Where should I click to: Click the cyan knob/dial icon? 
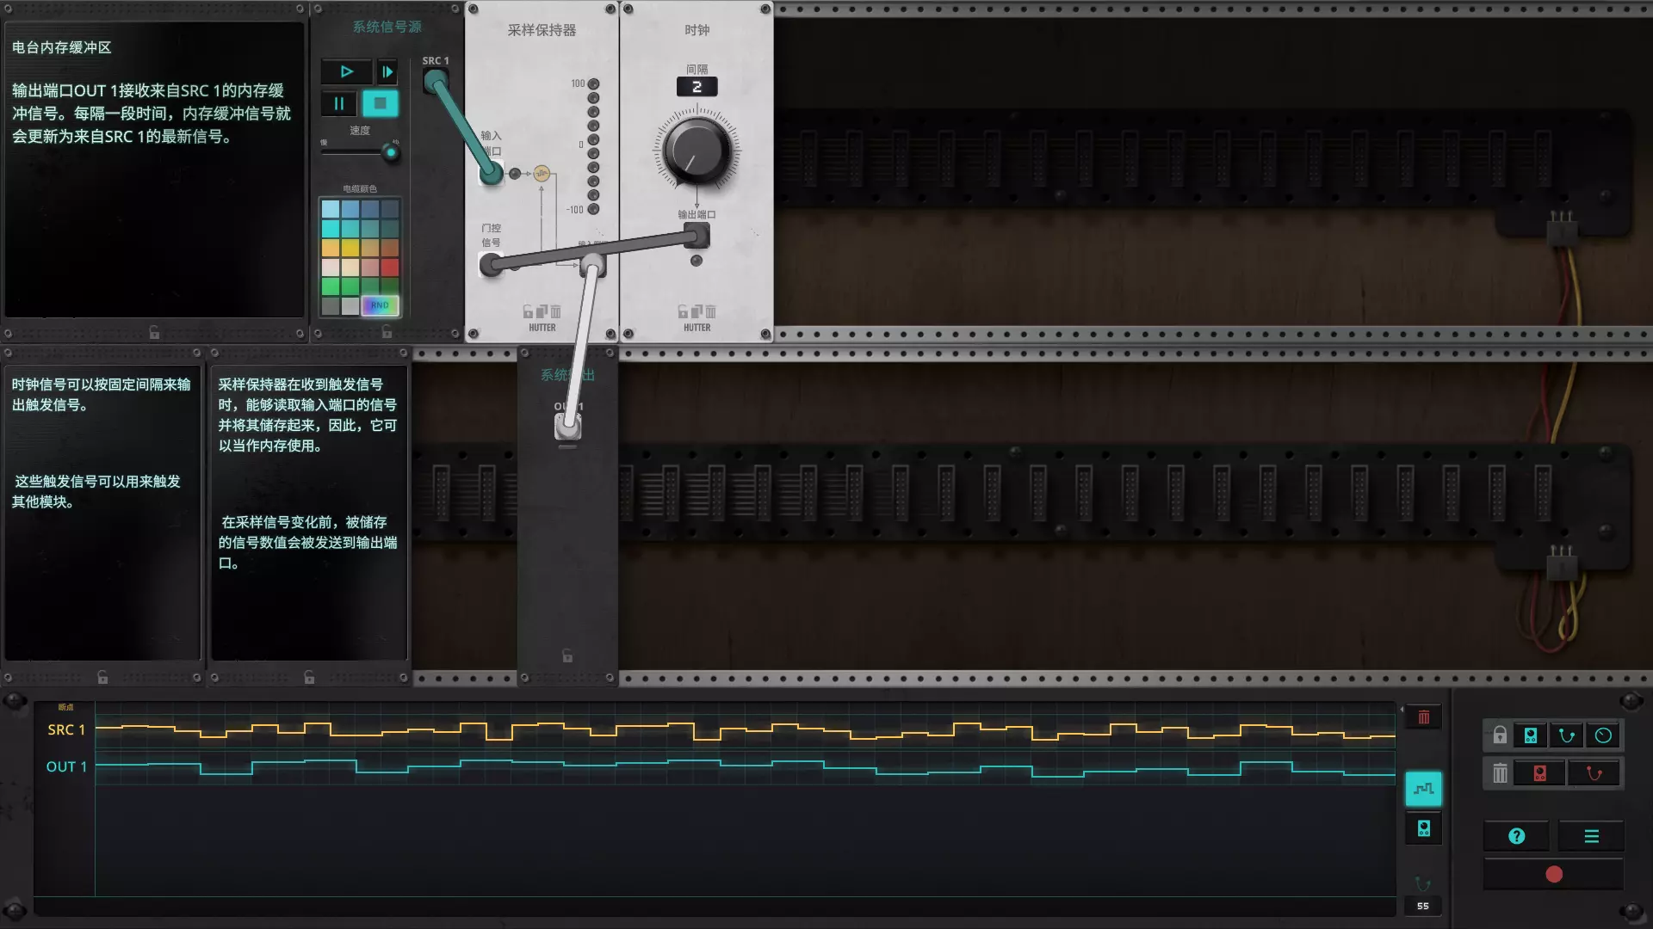tap(1603, 735)
